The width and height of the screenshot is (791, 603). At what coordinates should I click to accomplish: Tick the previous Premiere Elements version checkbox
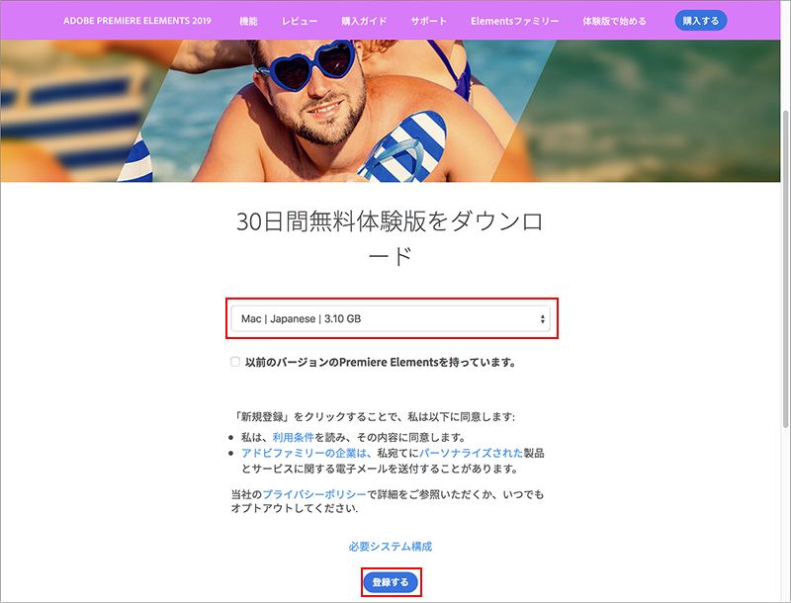tap(235, 362)
